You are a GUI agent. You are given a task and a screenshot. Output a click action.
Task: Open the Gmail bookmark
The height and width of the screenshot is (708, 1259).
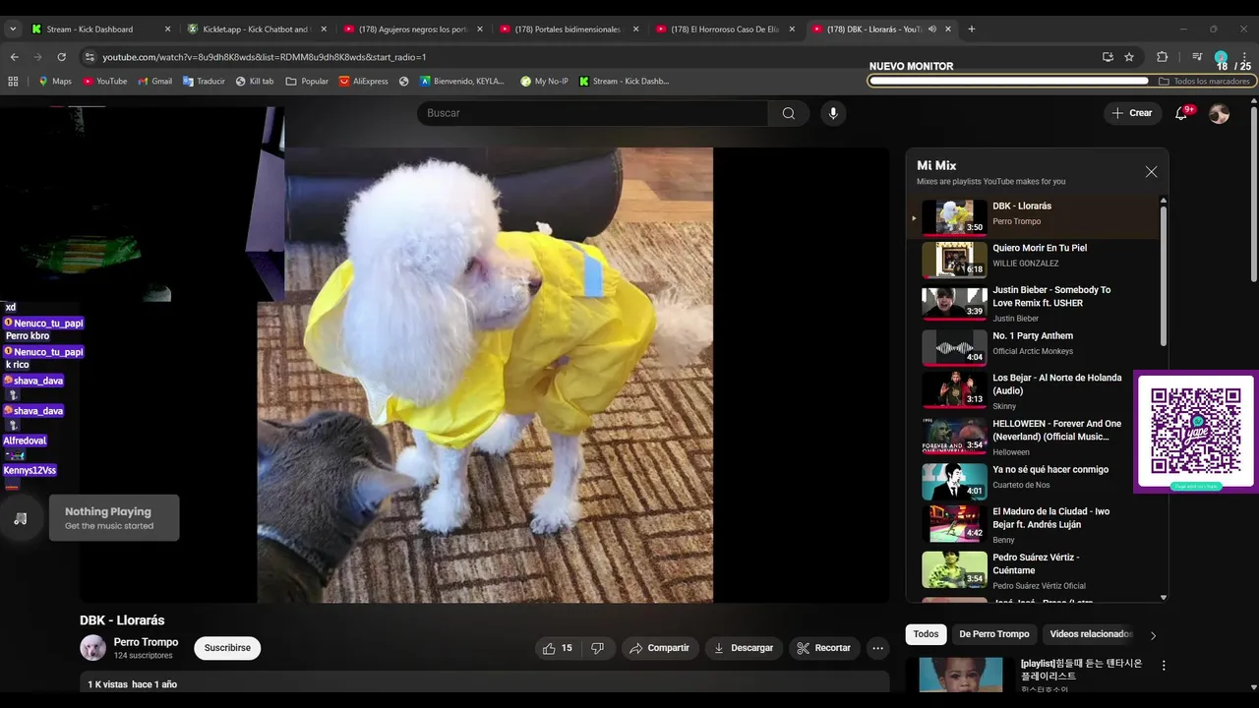pos(155,82)
